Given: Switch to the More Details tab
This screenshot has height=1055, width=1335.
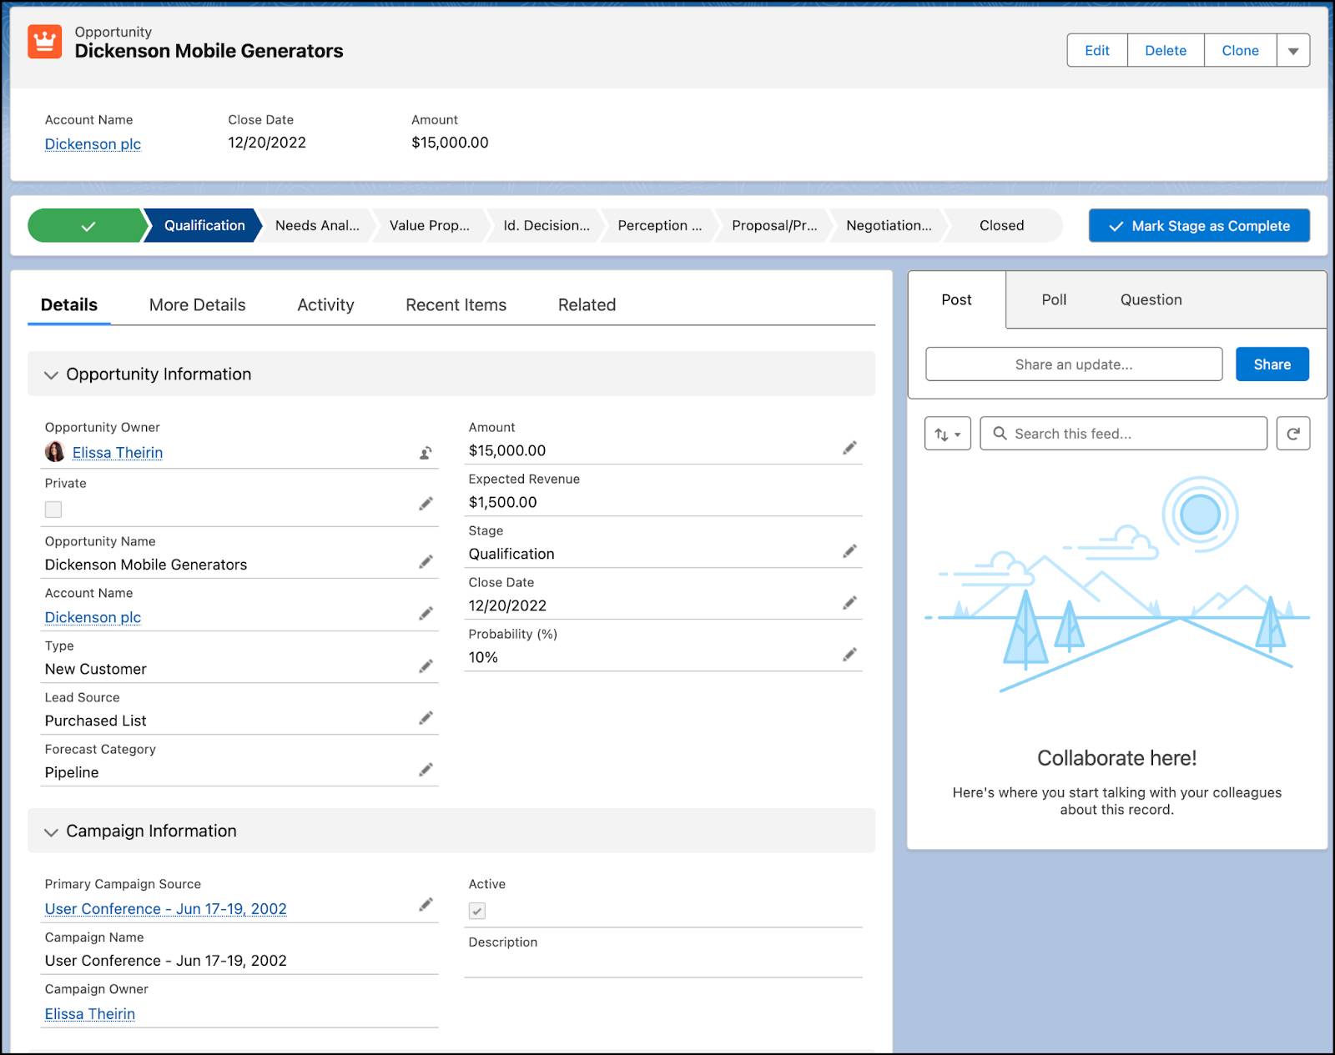Looking at the screenshot, I should [197, 305].
